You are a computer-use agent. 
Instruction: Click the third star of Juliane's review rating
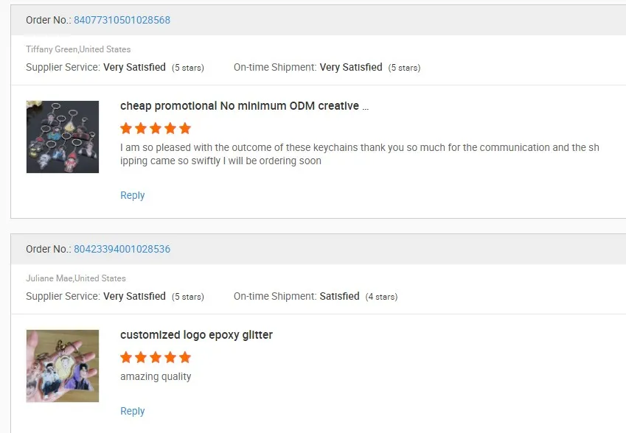coord(156,357)
